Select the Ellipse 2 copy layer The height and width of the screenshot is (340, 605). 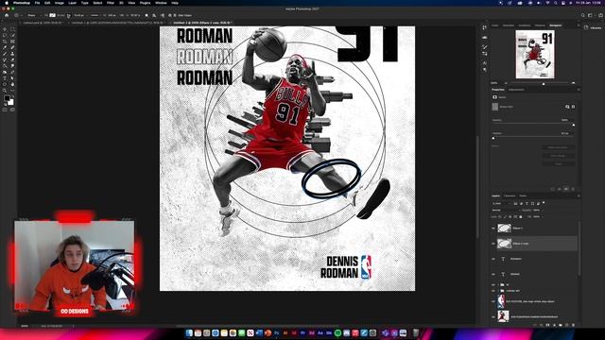click(x=536, y=244)
